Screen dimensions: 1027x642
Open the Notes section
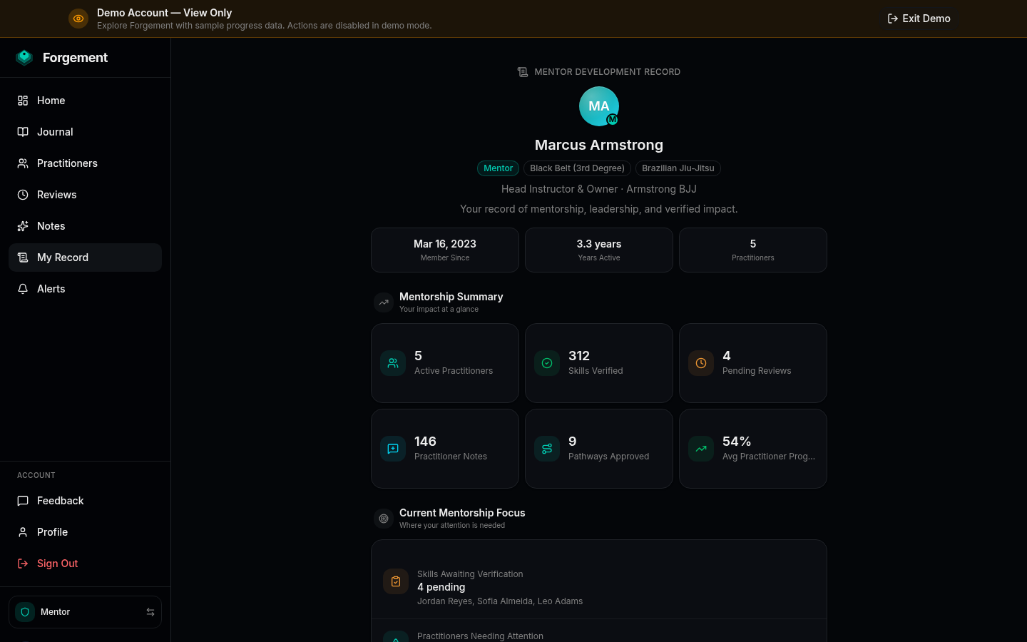tap(85, 226)
